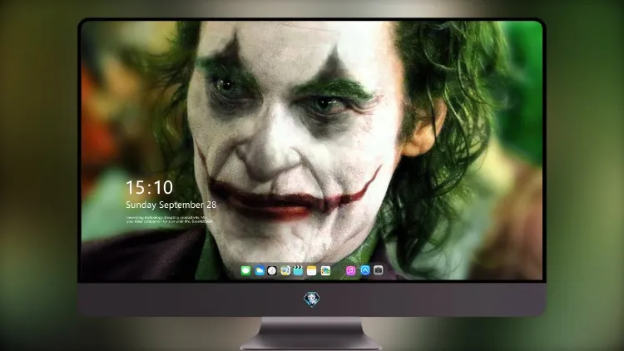Open the green Messages app in dock
The image size is (624, 351).
(x=245, y=270)
